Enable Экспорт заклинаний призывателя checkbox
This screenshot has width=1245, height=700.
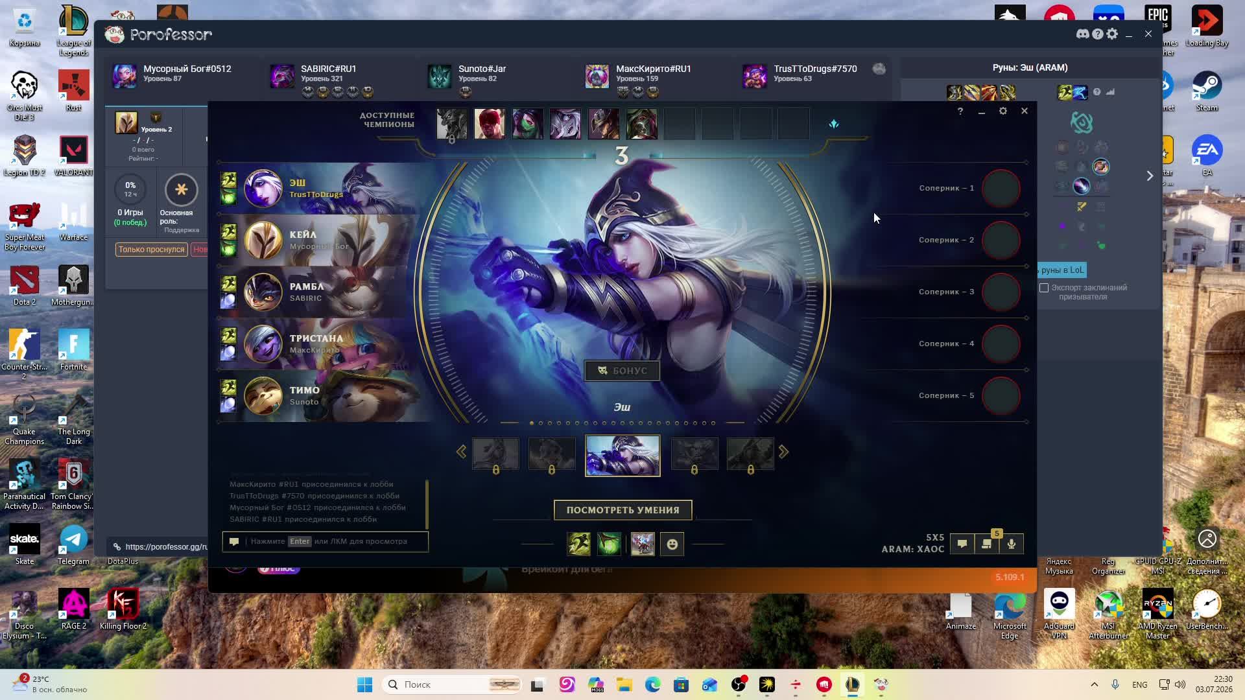(x=1044, y=288)
